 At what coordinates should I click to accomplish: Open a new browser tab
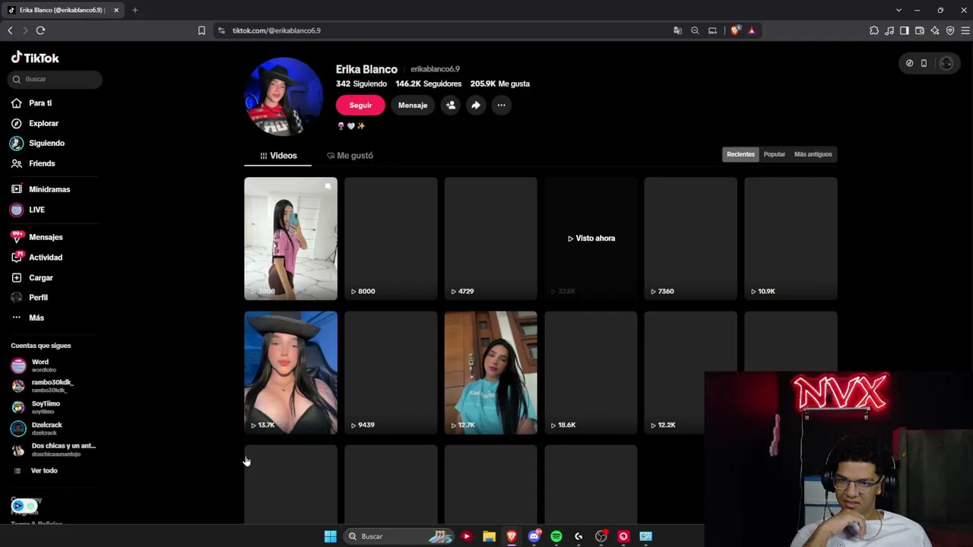click(135, 10)
